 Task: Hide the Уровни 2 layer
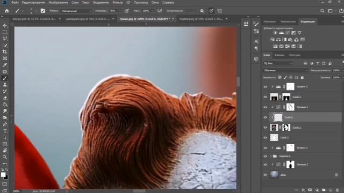tap(265, 87)
